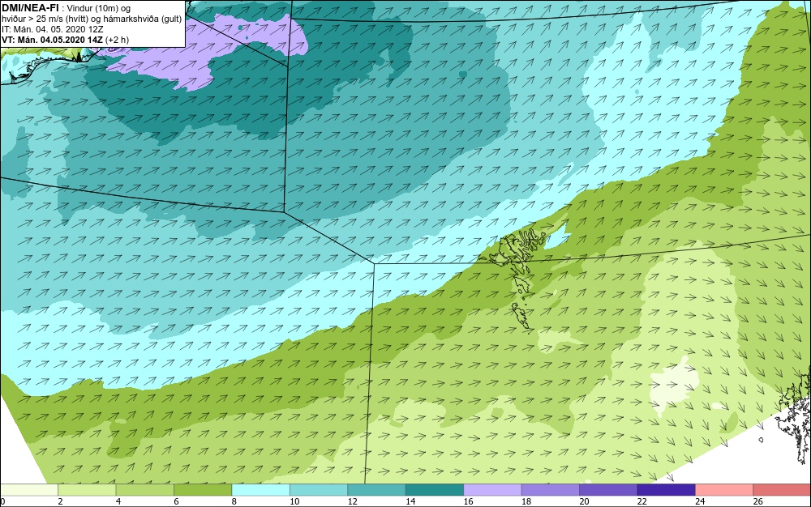Select the 6–8 m/s olive green swatch
The width and height of the screenshot is (811, 507).
coord(203,490)
